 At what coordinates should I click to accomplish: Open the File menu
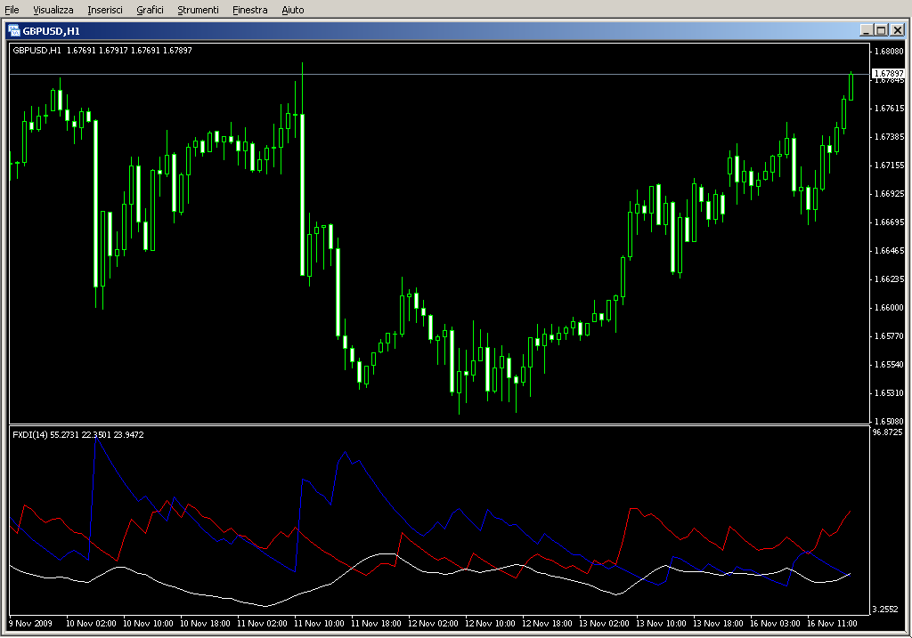pos(12,10)
